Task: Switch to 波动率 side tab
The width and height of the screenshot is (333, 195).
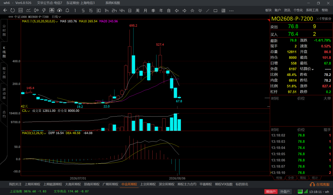Action: click(4, 94)
